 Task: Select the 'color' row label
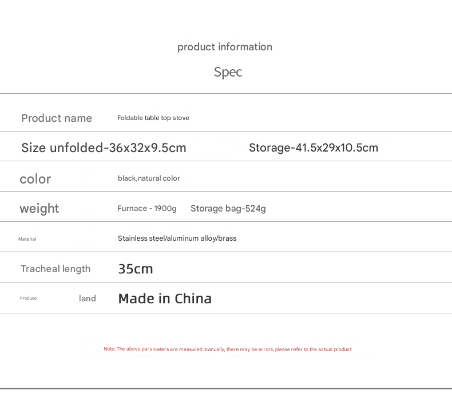click(x=35, y=179)
